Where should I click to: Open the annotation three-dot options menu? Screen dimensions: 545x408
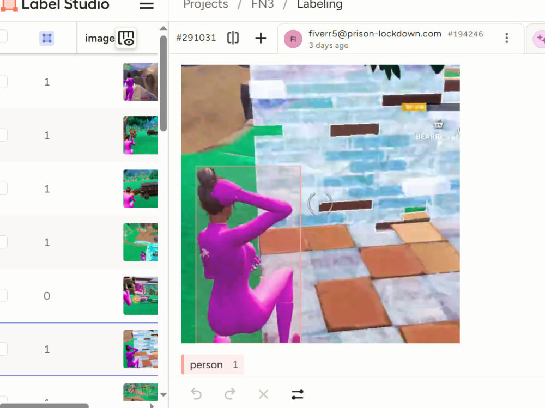point(506,38)
